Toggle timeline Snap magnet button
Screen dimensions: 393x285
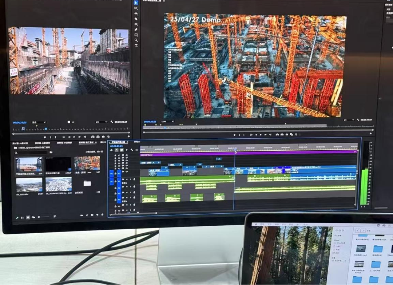click(x=116, y=150)
